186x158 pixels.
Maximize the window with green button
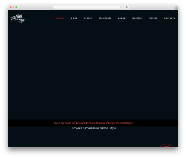(x=16, y=7)
